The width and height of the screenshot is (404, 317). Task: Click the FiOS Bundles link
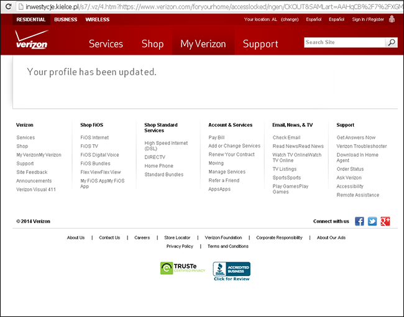(95, 163)
